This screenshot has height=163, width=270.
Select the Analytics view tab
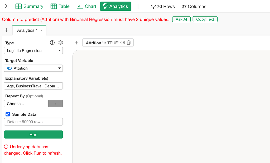coord(115,6)
